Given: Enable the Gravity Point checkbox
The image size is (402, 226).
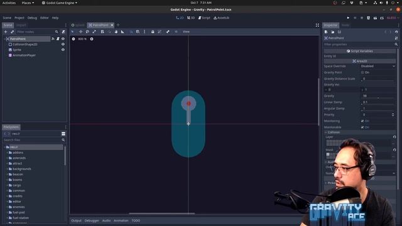Looking at the screenshot, I should 362,73.
